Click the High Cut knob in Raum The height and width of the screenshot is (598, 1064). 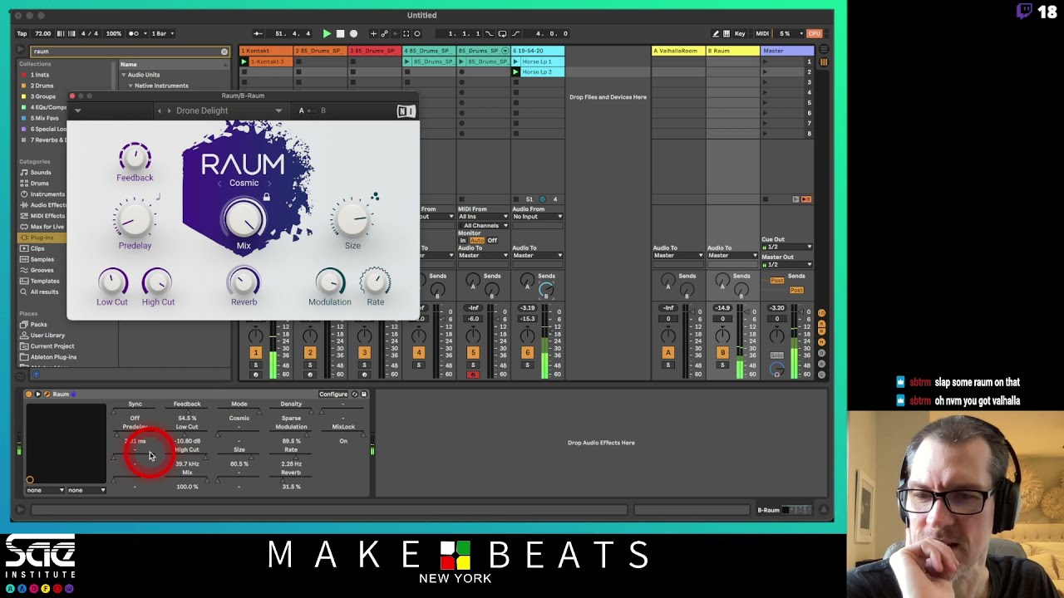pos(157,282)
